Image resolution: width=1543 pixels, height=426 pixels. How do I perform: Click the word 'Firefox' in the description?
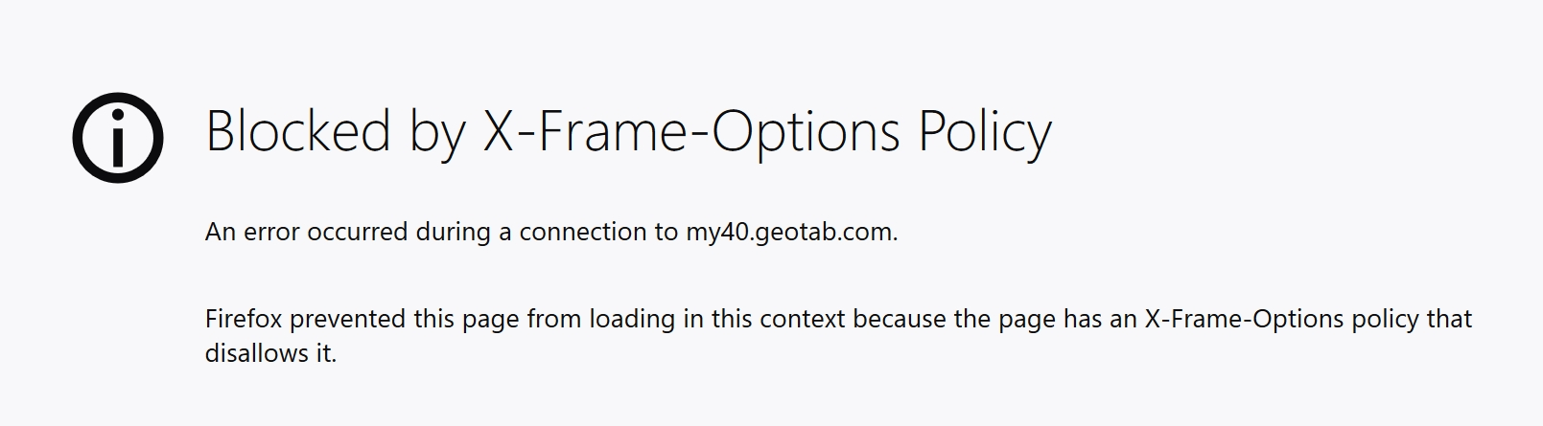click(x=244, y=319)
